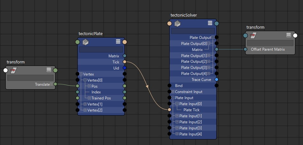The image size is (303, 145).
Task: Collapse the Plate Input attribute group
Action: tap(173, 98)
